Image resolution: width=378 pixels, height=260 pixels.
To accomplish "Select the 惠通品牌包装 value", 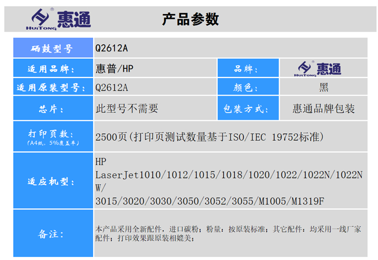I will click(x=324, y=109).
